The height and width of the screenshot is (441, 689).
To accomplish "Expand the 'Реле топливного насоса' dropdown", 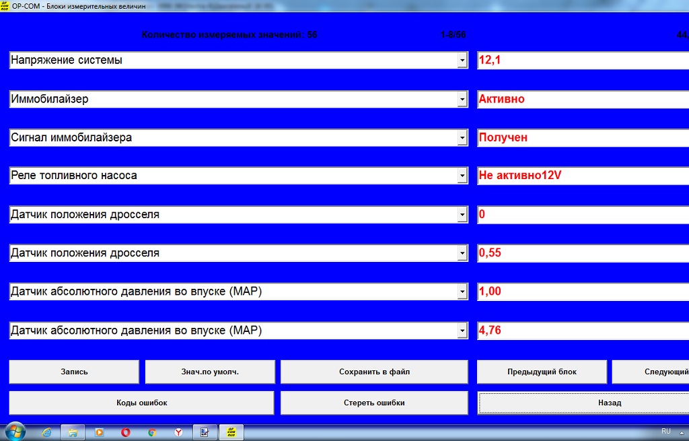I will 462,176.
